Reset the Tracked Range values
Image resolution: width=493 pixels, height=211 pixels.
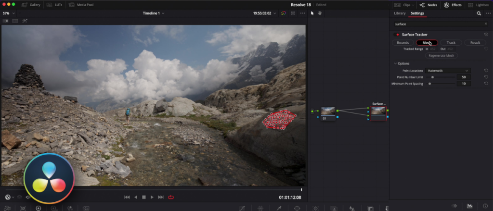[486, 49]
